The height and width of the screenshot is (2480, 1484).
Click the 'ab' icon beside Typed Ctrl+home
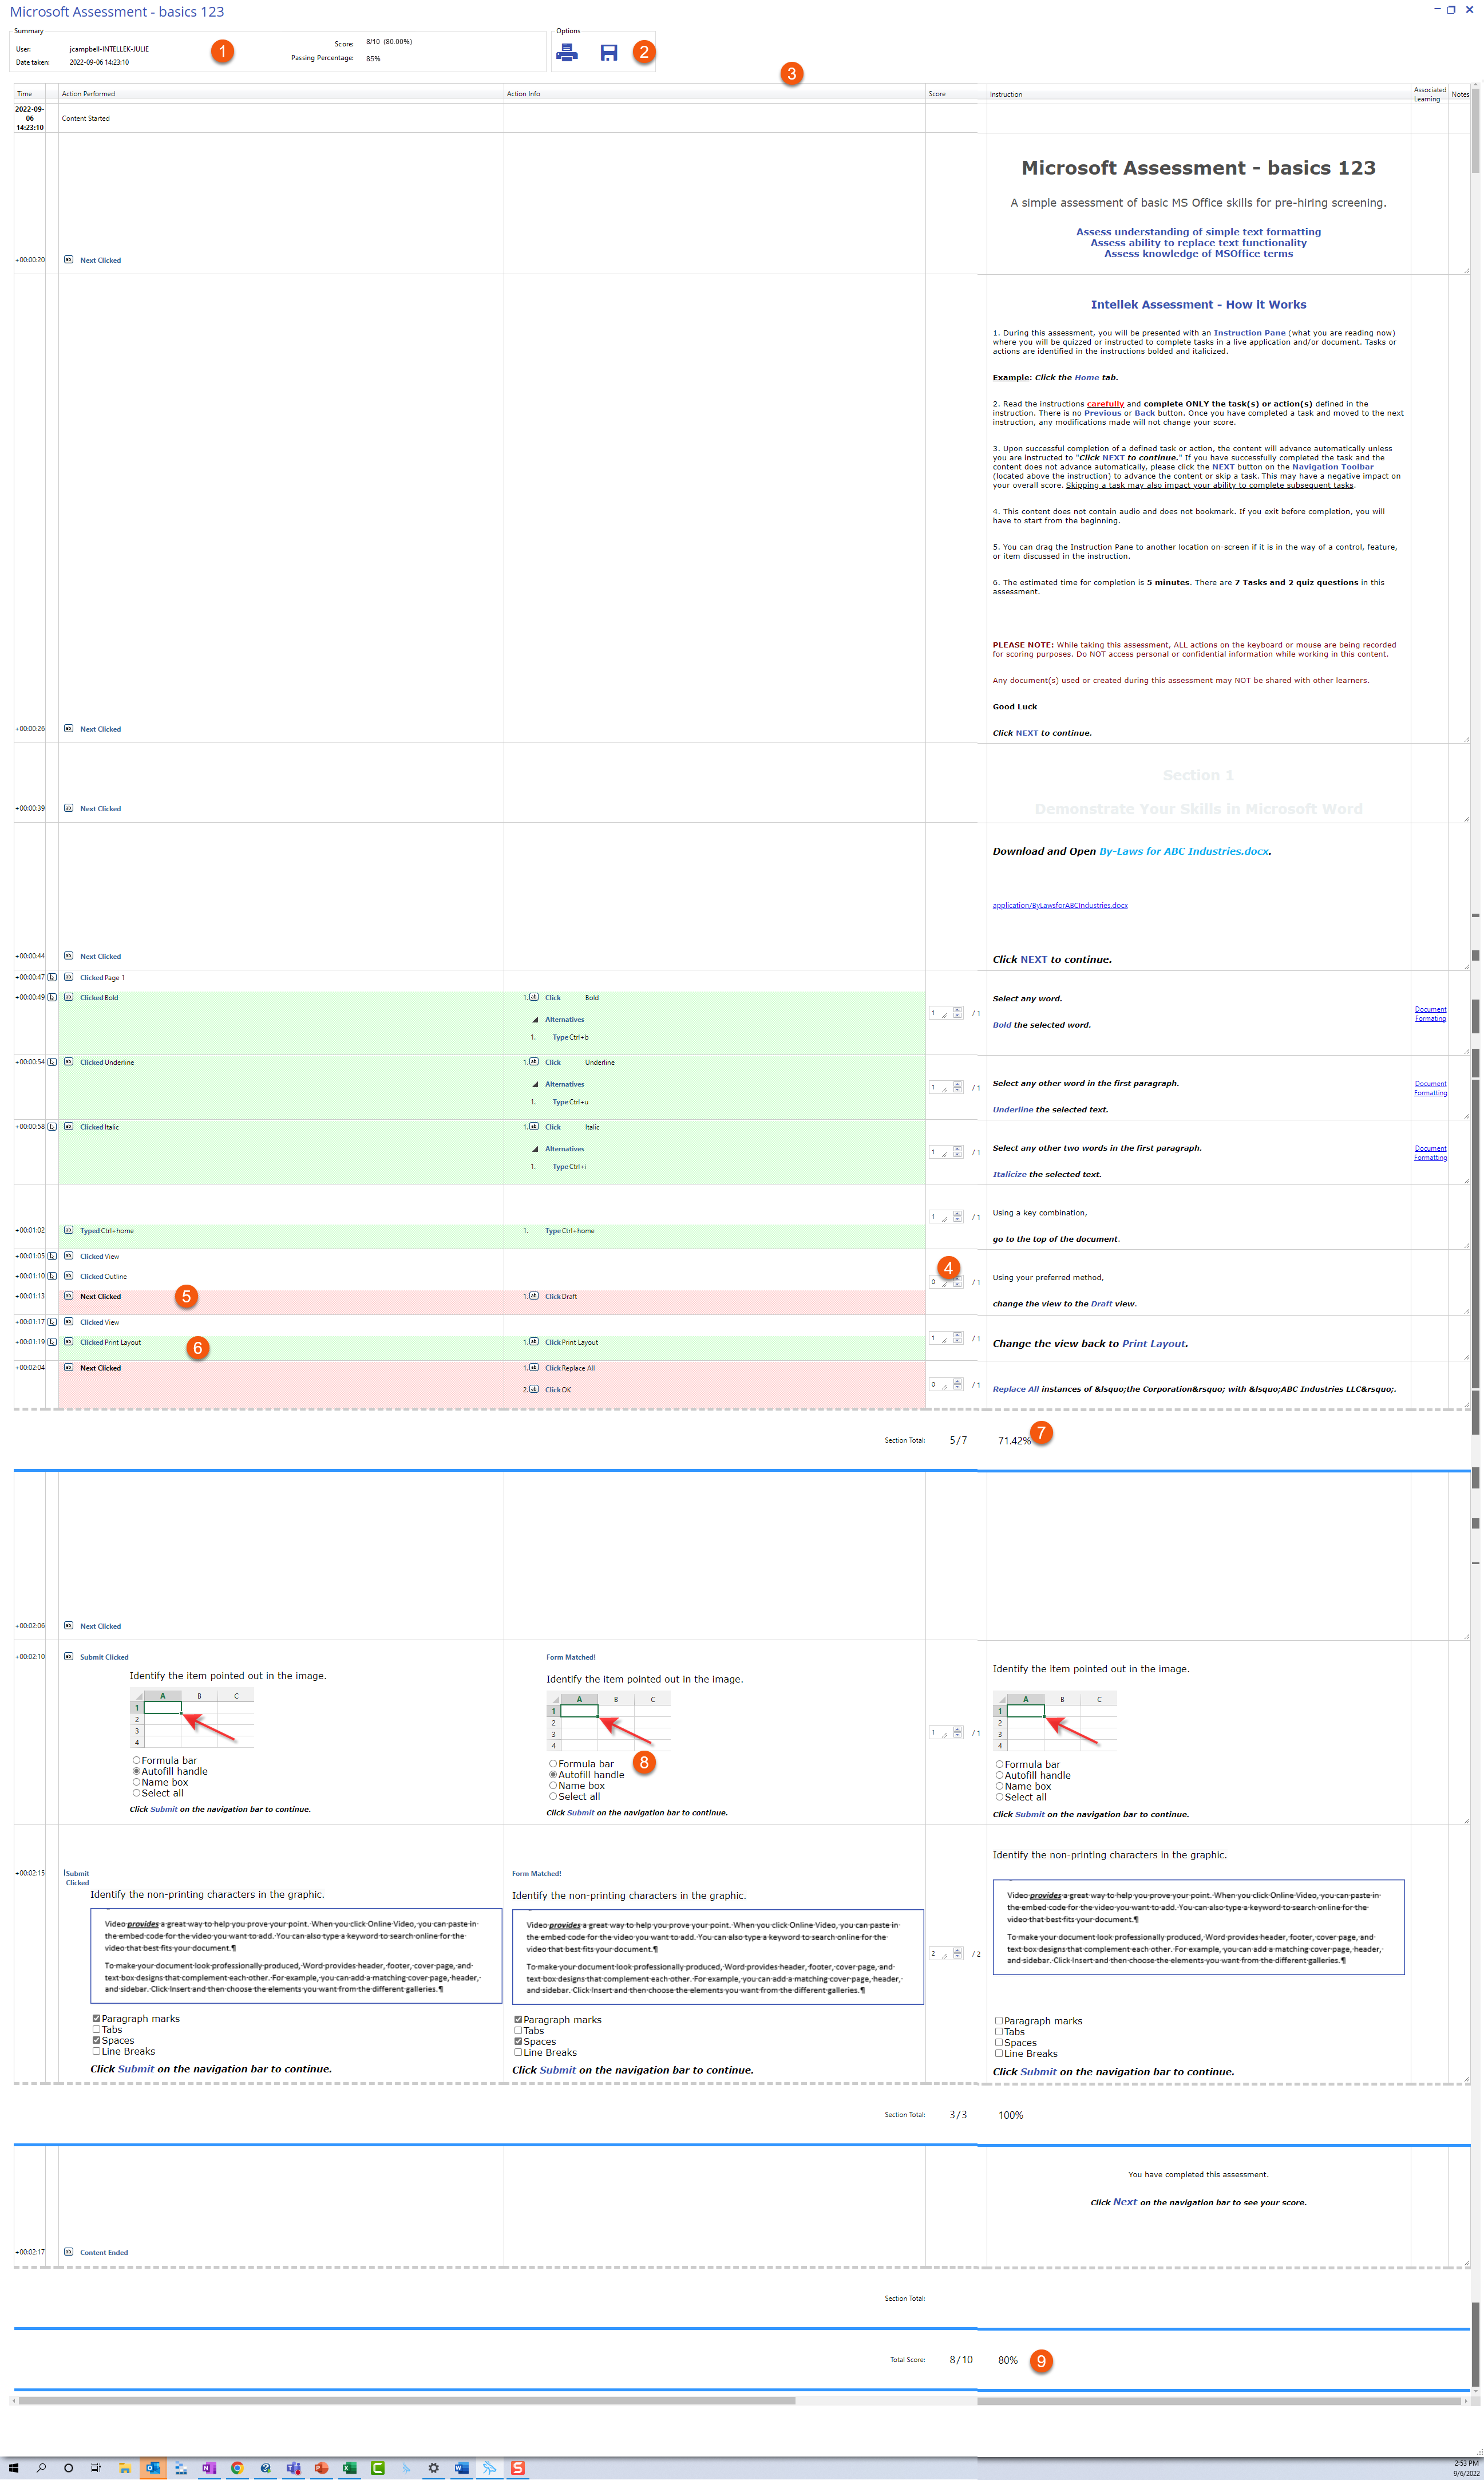pos(68,1231)
